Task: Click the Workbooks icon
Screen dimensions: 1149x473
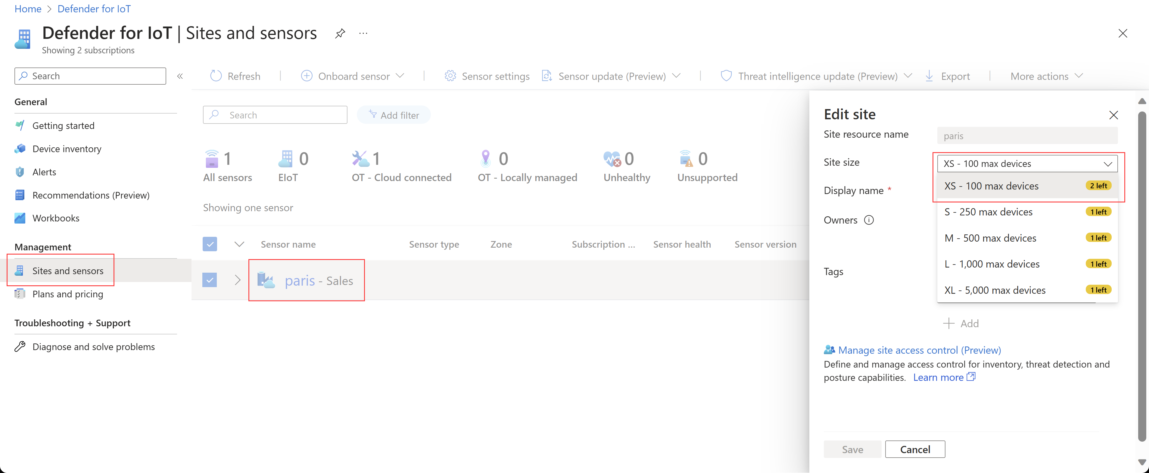Action: click(x=20, y=218)
